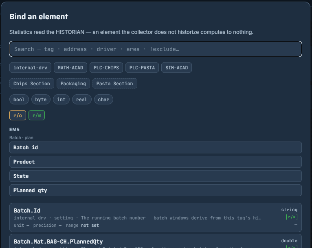
Task: Focus the element search field
Action: click(156, 49)
